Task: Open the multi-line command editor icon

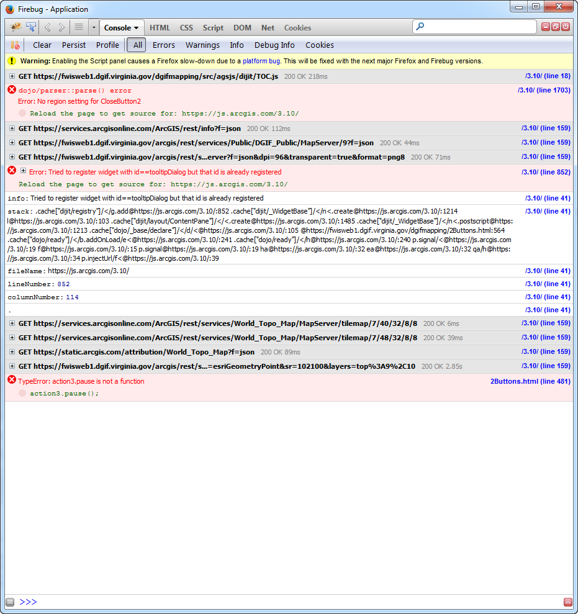Action: (x=568, y=602)
